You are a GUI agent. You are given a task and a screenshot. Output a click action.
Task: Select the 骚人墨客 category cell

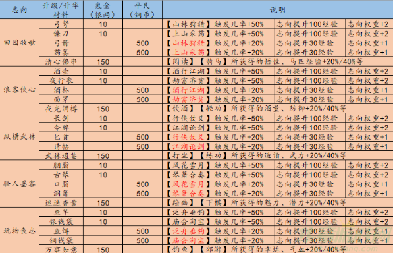[19, 184]
